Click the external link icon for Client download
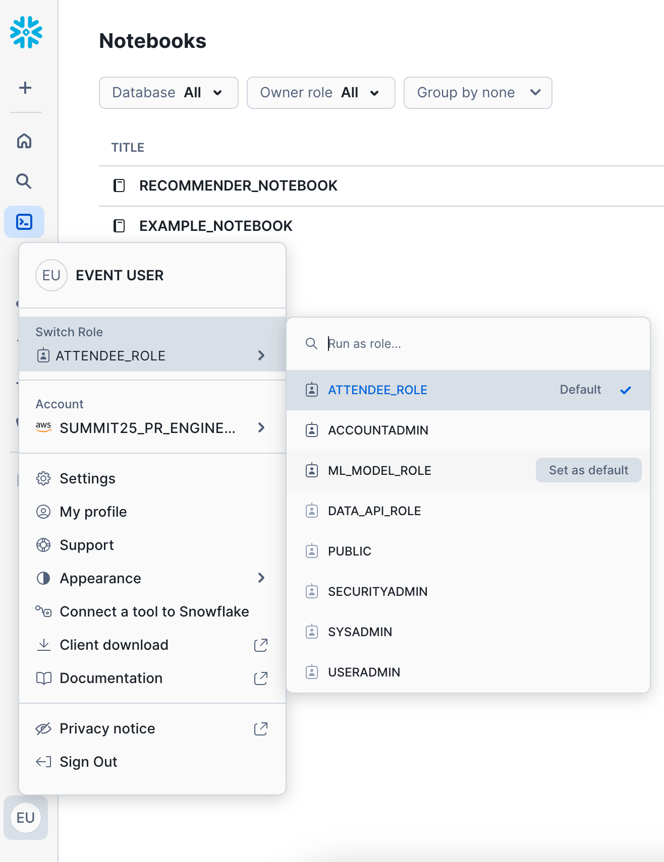The image size is (664, 862). point(261,645)
